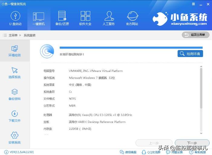Open 软件大全 software catalog
The image size is (212, 155).
85,19
